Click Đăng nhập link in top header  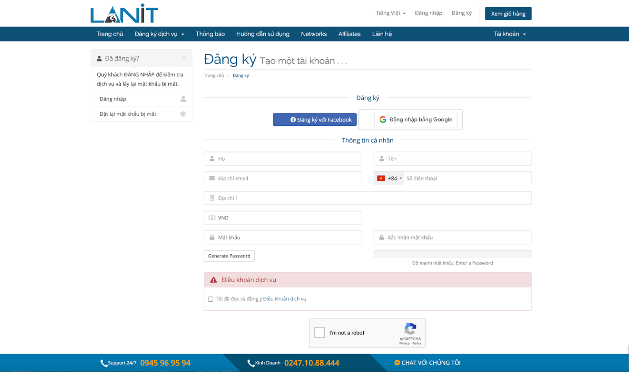click(428, 13)
